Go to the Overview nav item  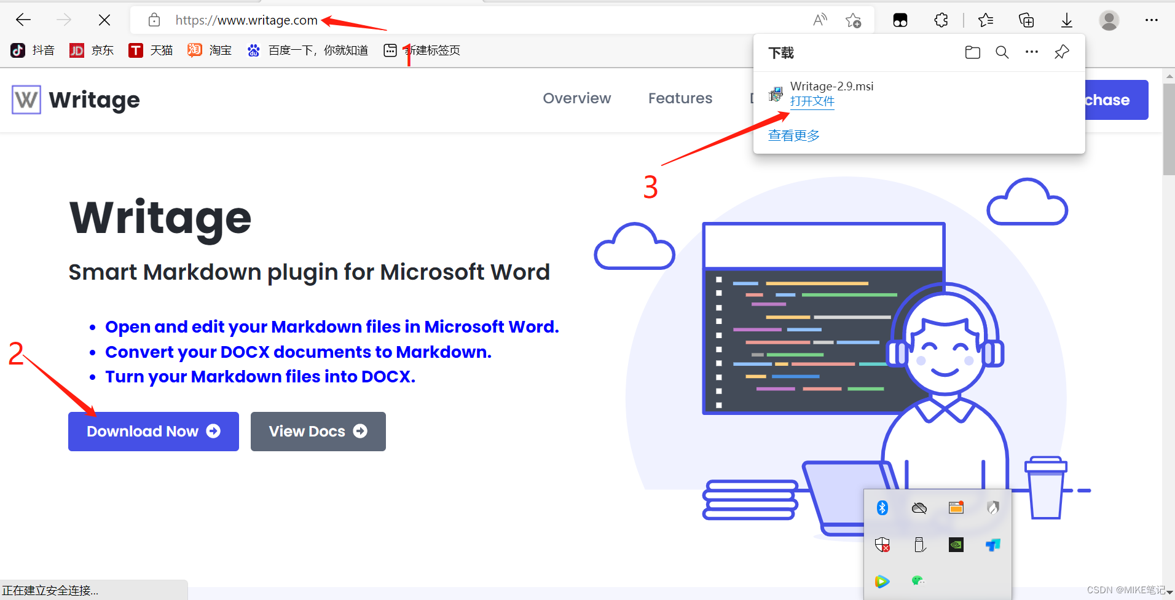tap(576, 98)
